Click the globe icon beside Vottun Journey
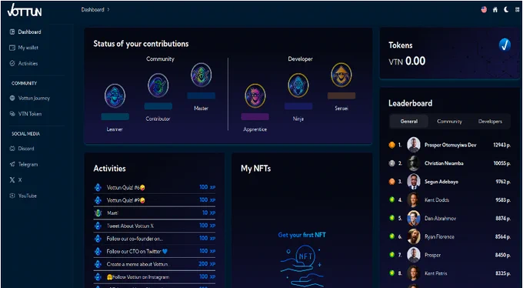523x288 pixels. 12,99
